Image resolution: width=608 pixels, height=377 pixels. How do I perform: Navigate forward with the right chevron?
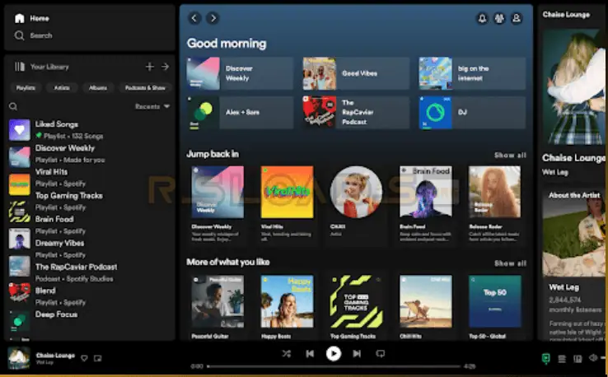click(x=213, y=18)
